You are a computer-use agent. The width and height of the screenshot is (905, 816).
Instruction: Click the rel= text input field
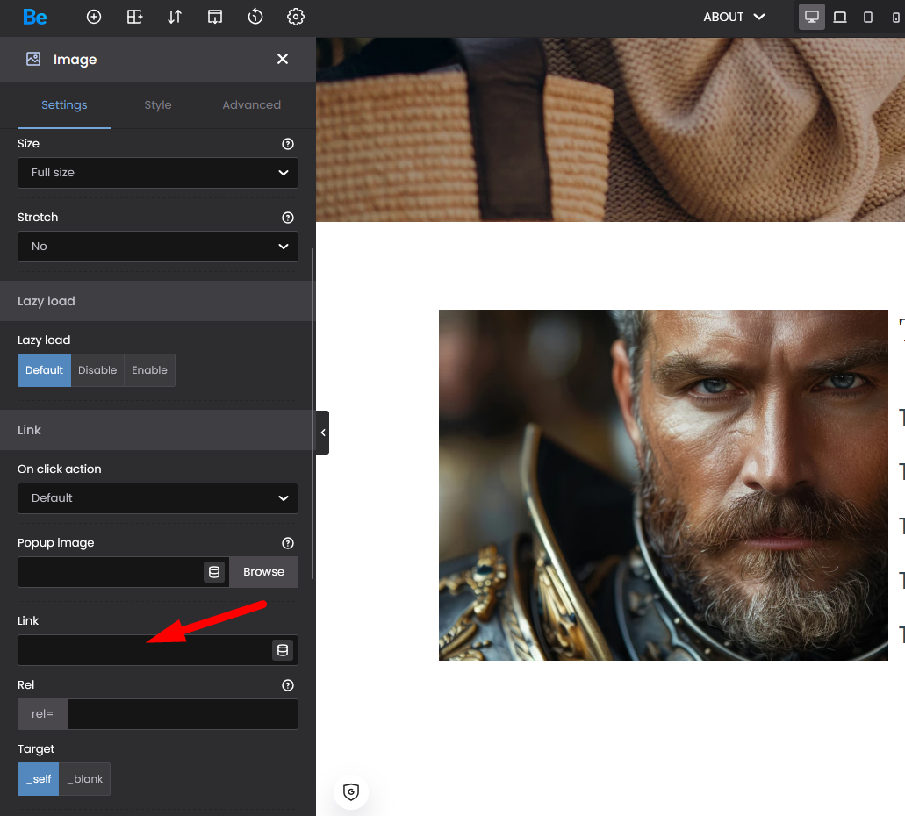(x=183, y=714)
